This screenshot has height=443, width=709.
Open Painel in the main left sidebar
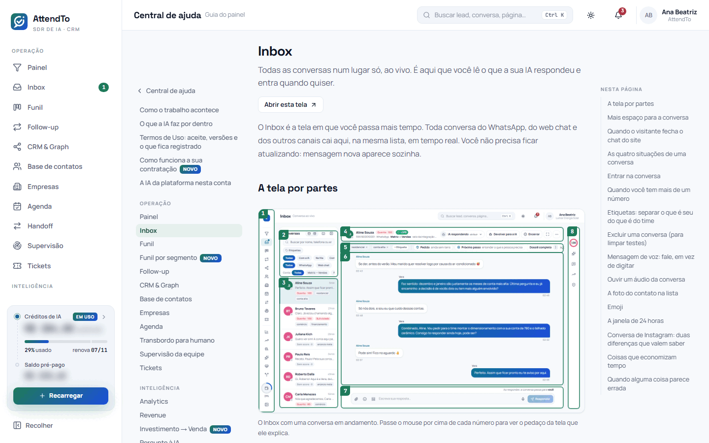coord(61,67)
